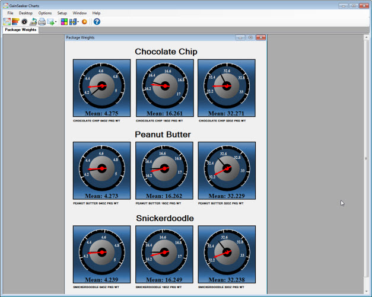Open the Desktop menu

tap(26, 12)
